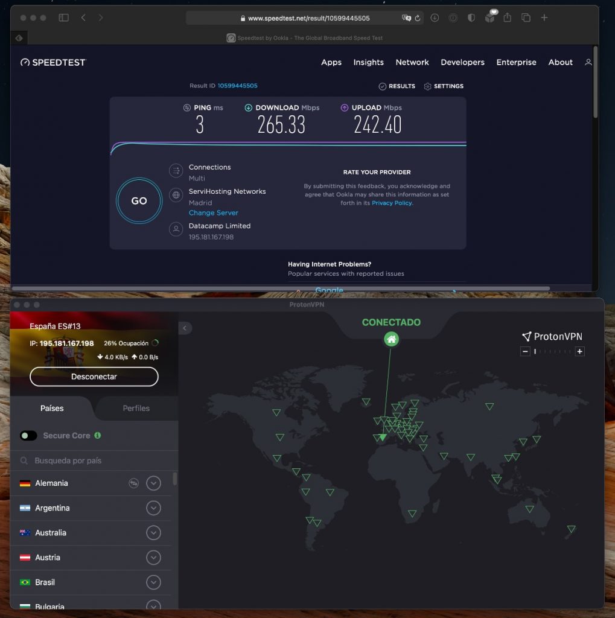The height and width of the screenshot is (618, 615).
Task: Click the pinned tab icon in Safari
Action: (19, 38)
